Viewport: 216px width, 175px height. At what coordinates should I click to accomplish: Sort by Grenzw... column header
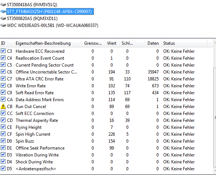[x=93, y=43]
